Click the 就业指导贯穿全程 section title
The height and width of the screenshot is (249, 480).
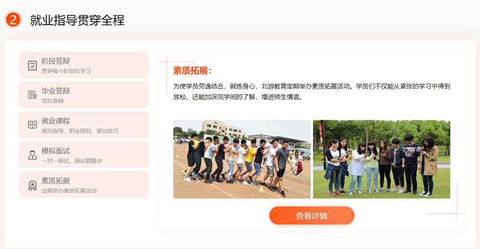coord(77,20)
